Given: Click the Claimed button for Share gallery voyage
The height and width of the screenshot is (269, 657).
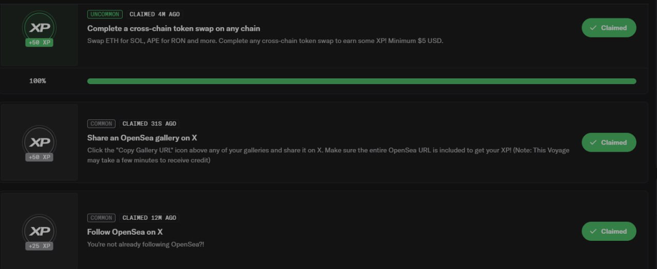Looking at the screenshot, I should [609, 142].
